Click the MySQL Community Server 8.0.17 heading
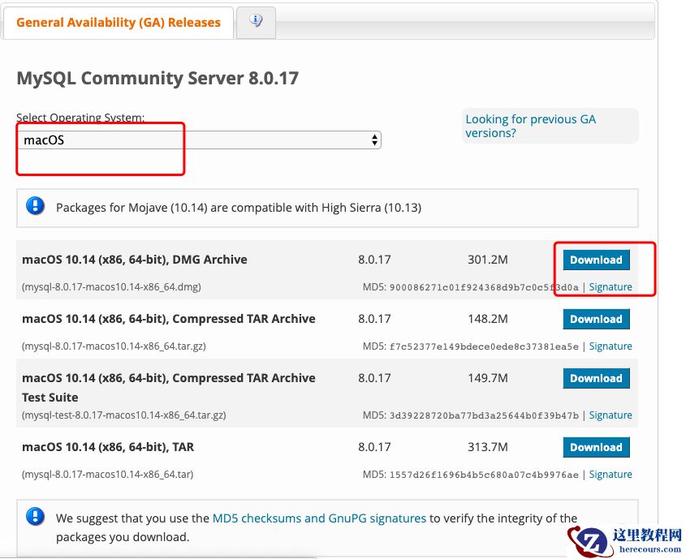The height and width of the screenshot is (559, 686). [157, 78]
